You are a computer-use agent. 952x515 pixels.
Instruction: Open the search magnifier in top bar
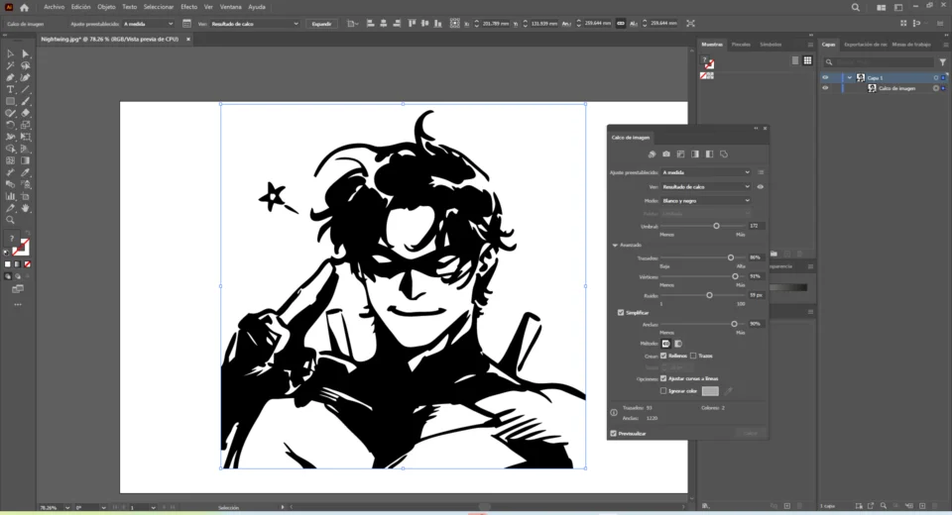[x=856, y=7]
